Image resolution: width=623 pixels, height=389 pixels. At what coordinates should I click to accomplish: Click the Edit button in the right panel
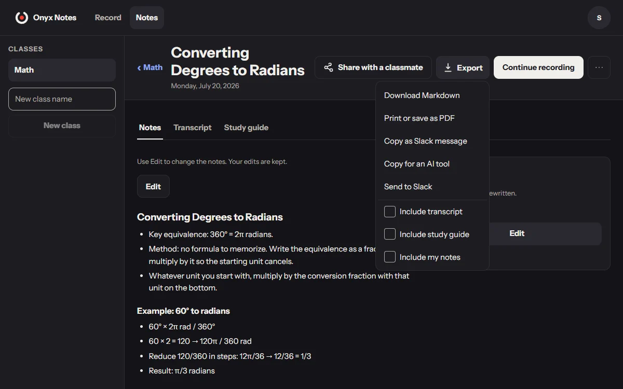coord(517,234)
